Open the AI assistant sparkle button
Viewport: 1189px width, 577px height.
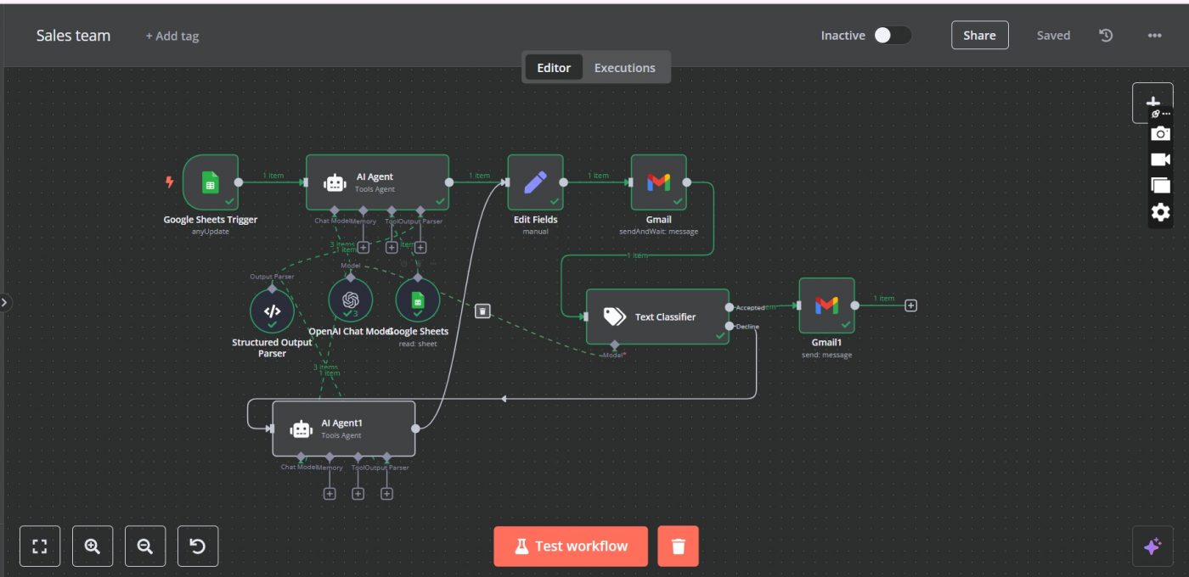(1152, 546)
